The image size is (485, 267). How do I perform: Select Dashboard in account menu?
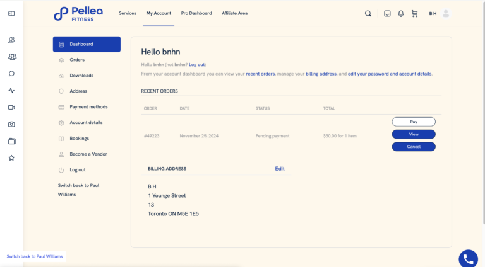pos(87,44)
